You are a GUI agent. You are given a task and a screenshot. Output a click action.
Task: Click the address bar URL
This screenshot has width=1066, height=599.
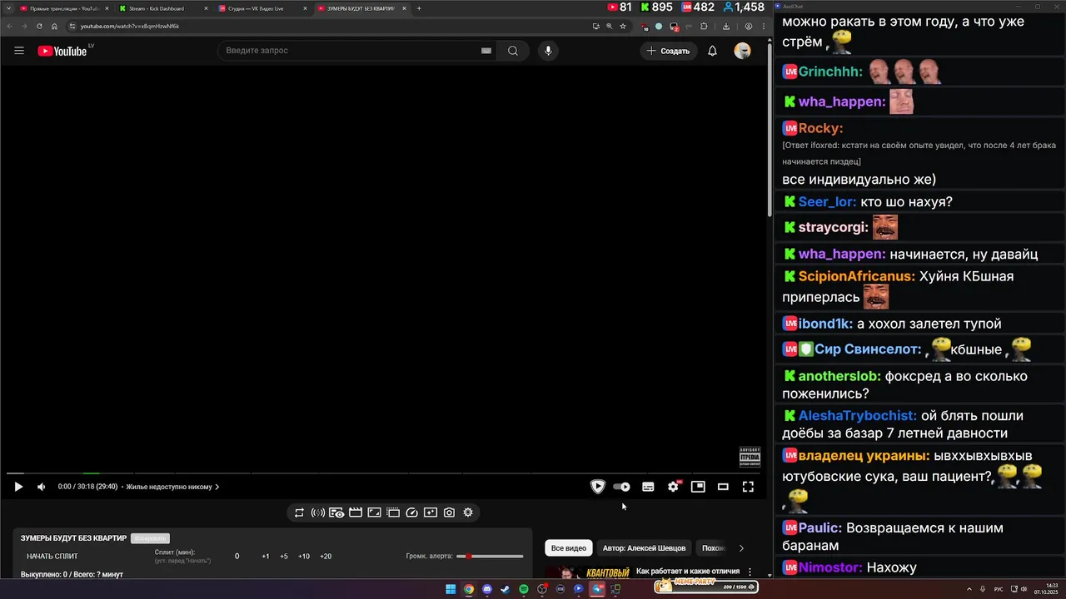[130, 26]
